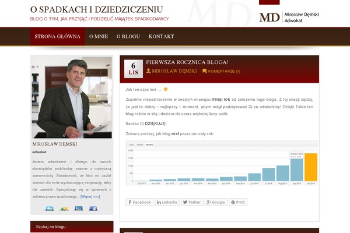Open the 'Pierwsza rocznica bloga!' post title

187,62
